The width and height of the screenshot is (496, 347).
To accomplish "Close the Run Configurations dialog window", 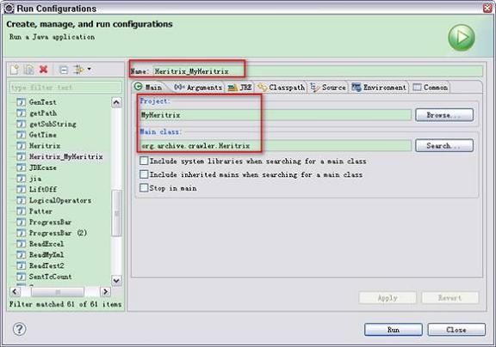I will coord(487,8).
